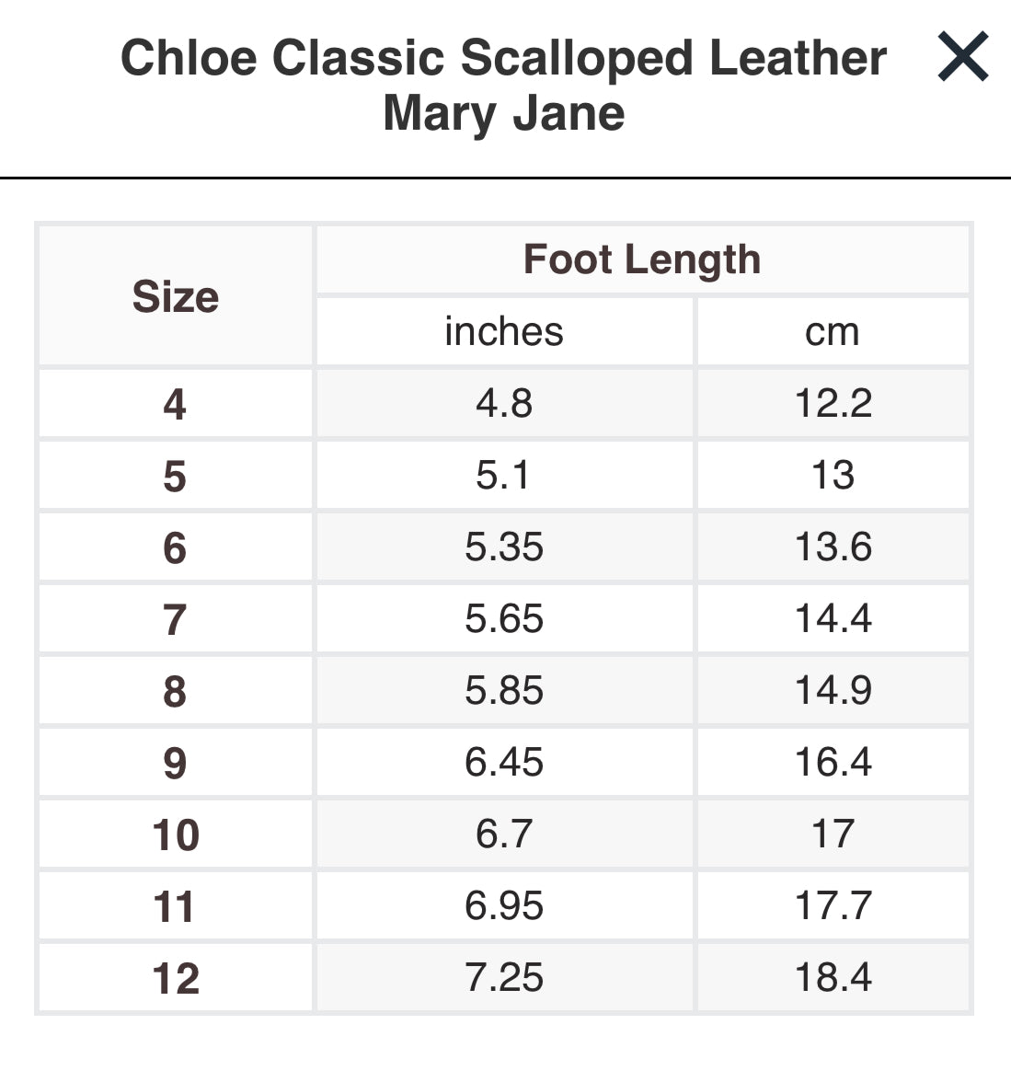The width and height of the screenshot is (1011, 1082).
Task: Select size 6 in the table
Action: [175, 547]
